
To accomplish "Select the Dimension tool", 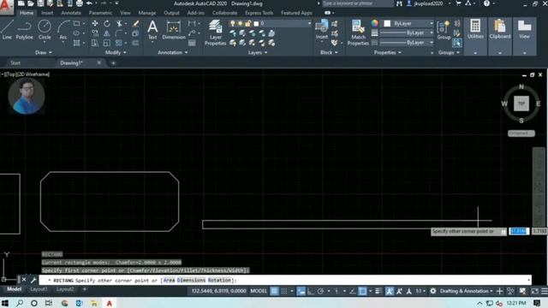I will (x=174, y=30).
